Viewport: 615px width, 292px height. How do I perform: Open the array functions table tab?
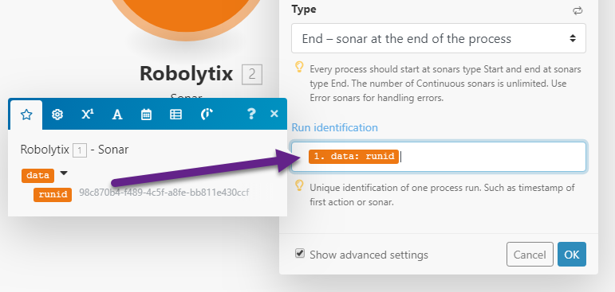pos(175,115)
